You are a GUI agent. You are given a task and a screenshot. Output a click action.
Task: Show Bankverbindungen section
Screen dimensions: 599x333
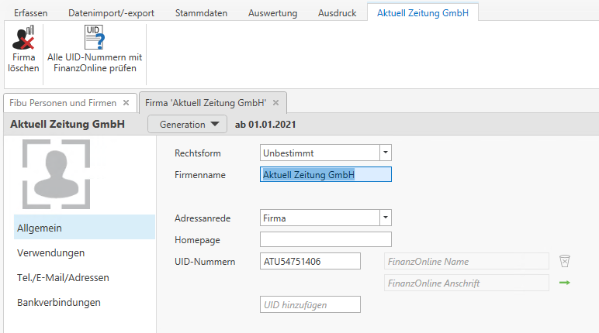click(59, 302)
